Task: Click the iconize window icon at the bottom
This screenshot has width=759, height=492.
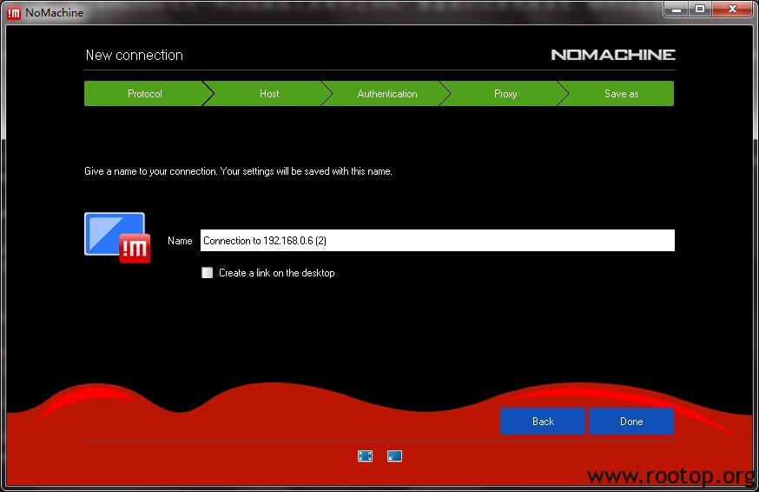Action: tap(394, 455)
